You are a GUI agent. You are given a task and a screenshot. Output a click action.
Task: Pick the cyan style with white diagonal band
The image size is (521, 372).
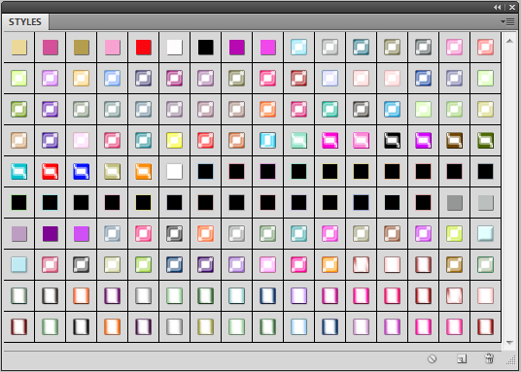(x=18, y=171)
